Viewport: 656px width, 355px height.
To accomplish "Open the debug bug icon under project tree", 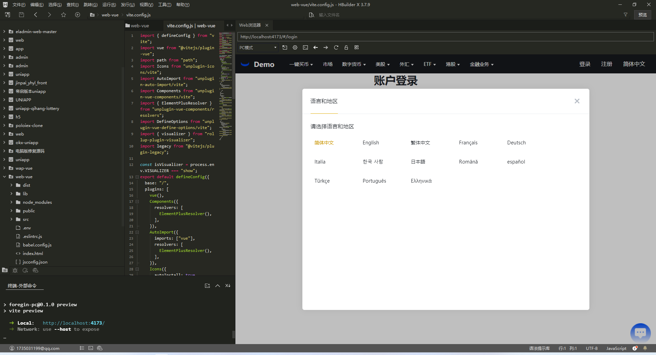I will click(15, 270).
